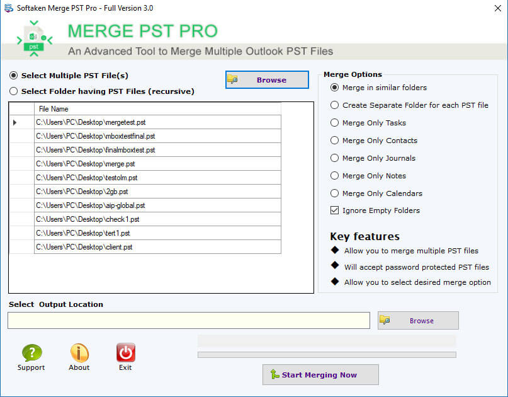Click the Softaken title bar app icon
Screen dimensions: 508x397
point(8,8)
